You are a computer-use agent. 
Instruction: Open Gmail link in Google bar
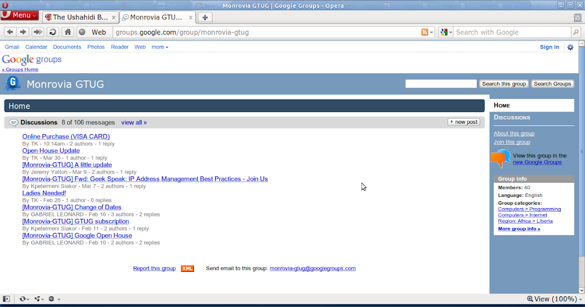pyautogui.click(x=12, y=47)
